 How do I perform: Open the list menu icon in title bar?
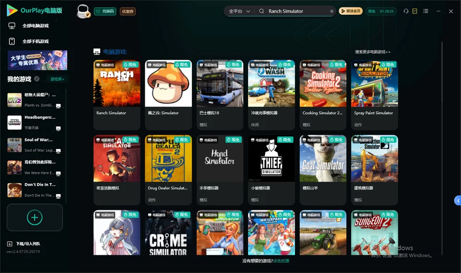(426, 11)
